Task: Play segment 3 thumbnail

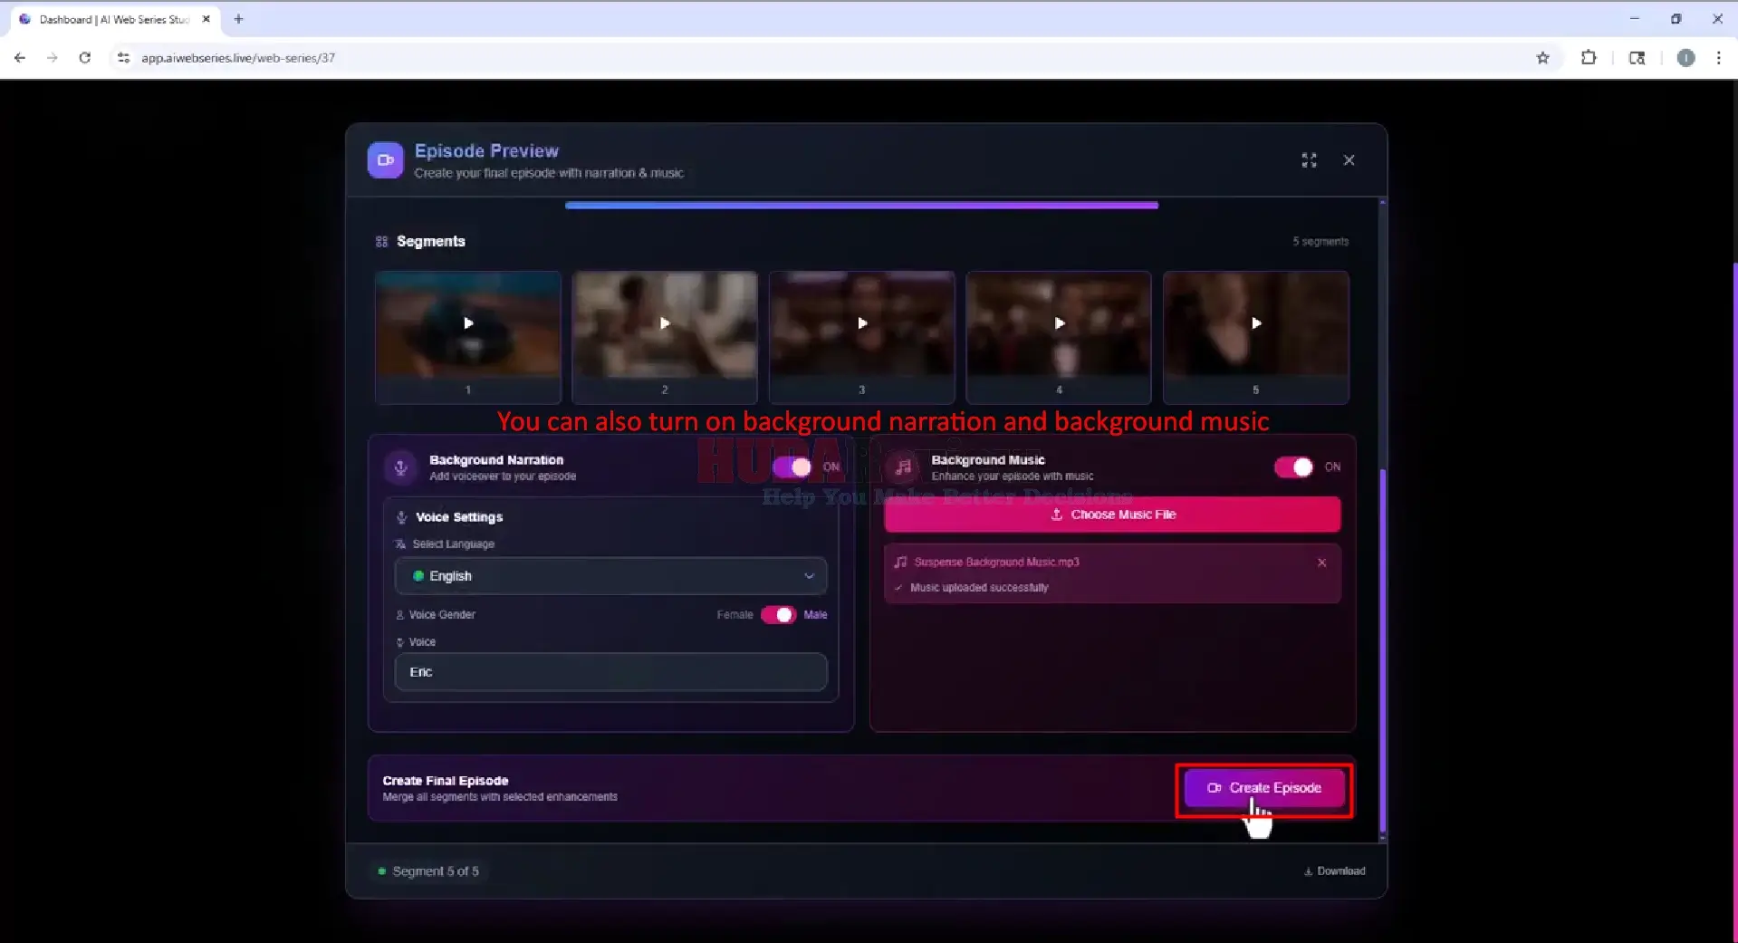Action: 862,323
